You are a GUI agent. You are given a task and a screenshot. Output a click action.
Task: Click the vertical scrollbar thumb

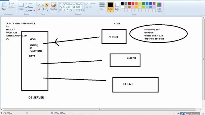tap(204, 59)
